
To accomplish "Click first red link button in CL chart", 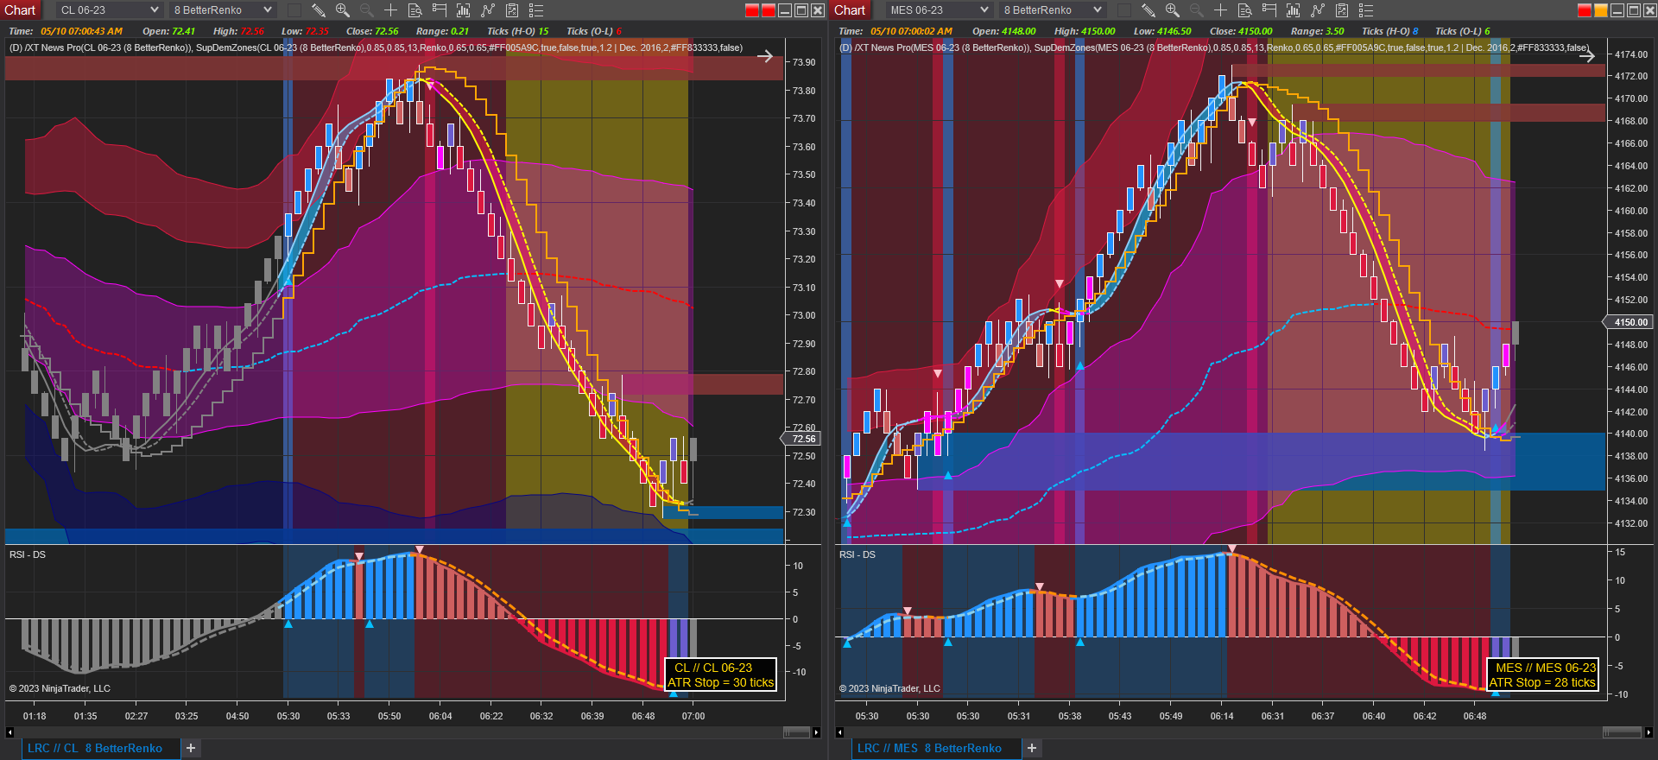I will (752, 10).
